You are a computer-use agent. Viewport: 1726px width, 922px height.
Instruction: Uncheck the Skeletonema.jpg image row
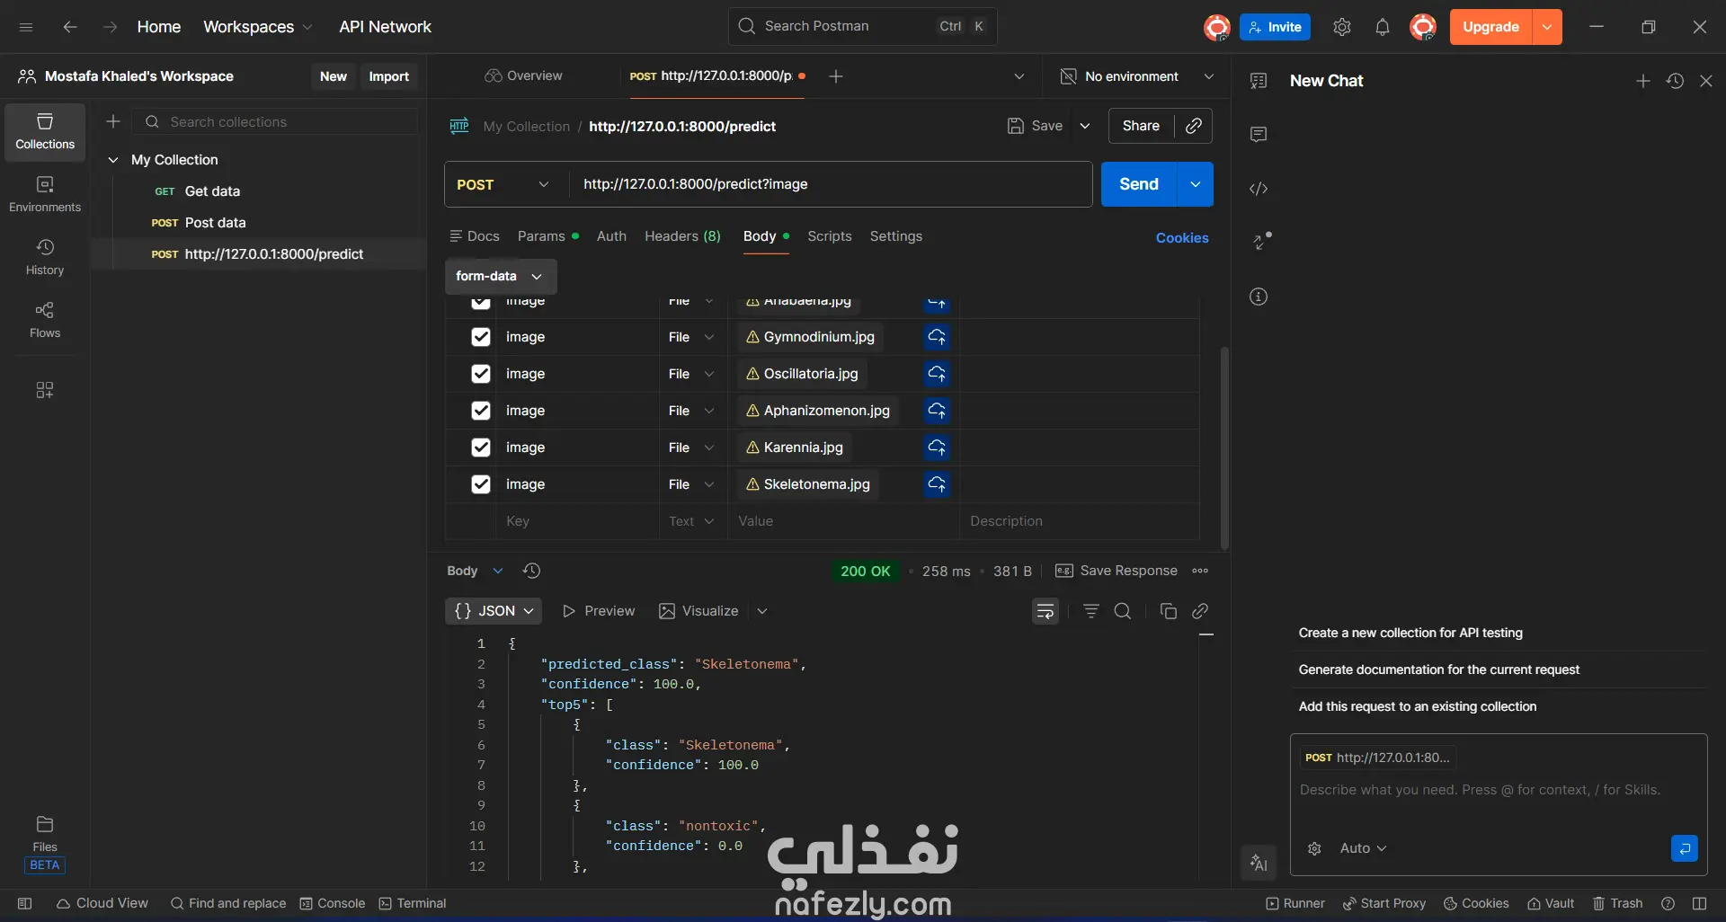[481, 484]
